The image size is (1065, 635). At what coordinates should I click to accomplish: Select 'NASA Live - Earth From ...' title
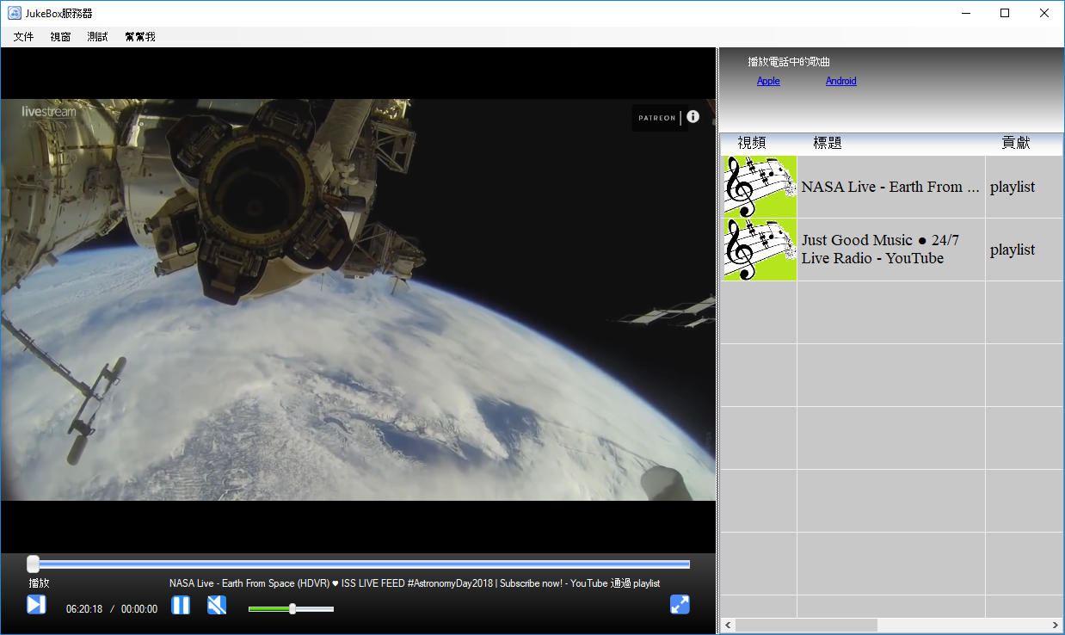pyautogui.click(x=890, y=187)
